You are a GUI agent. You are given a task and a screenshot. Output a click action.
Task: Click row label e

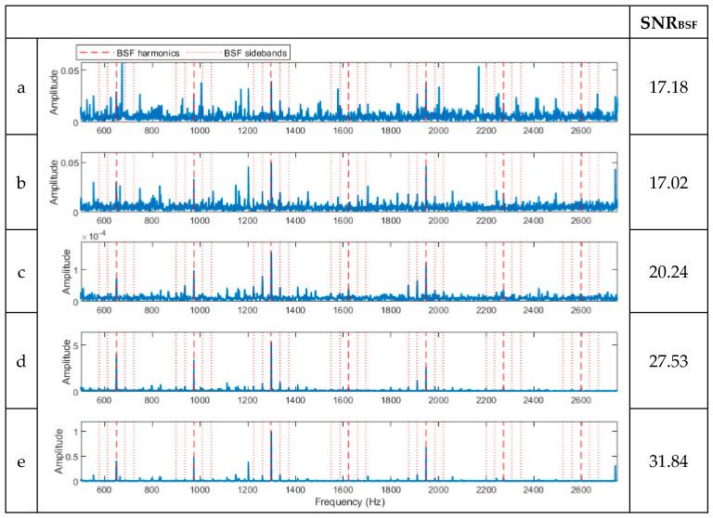click(21, 461)
